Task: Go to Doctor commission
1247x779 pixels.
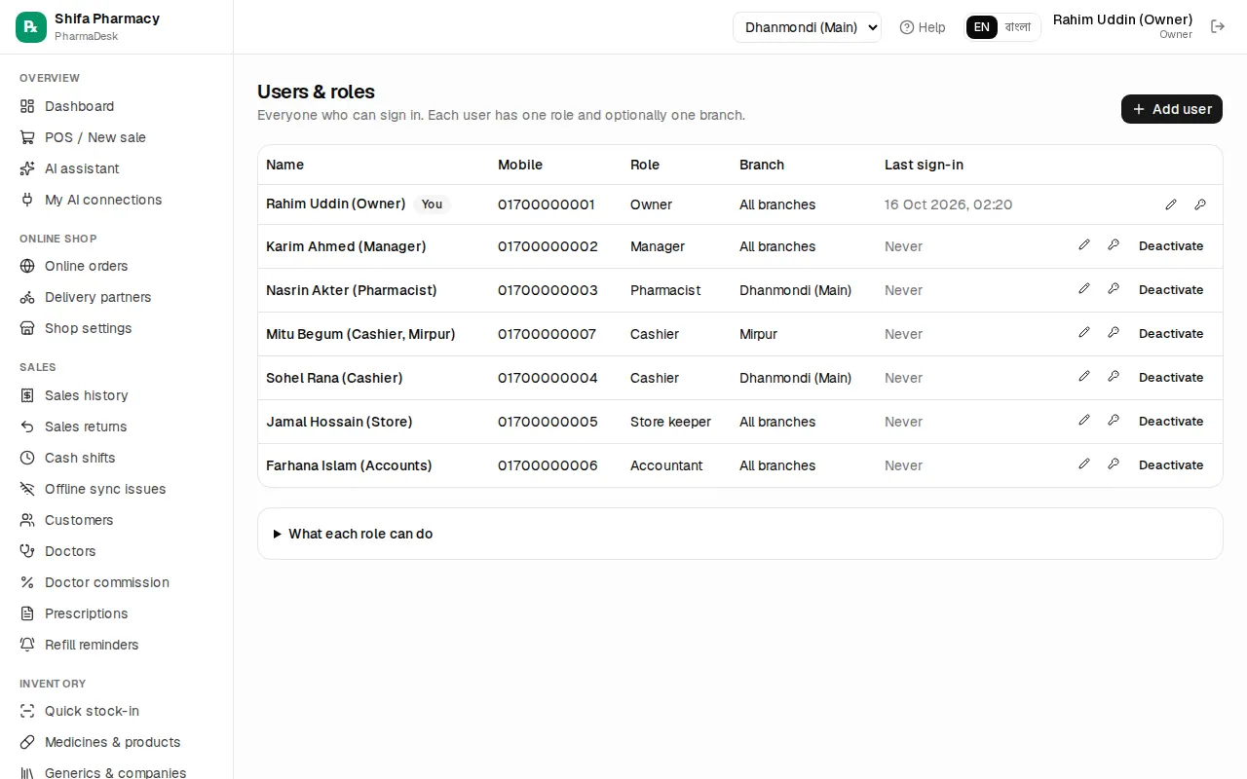Action: click(x=117, y=582)
